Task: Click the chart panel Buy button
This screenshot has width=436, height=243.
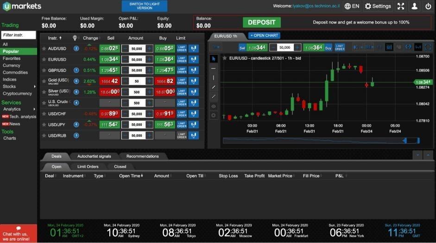Action: point(328,48)
